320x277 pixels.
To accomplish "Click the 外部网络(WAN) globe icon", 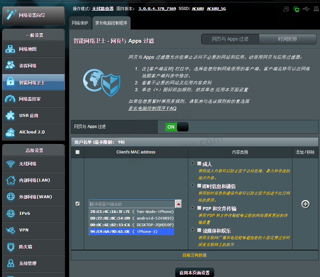I will (11, 197).
